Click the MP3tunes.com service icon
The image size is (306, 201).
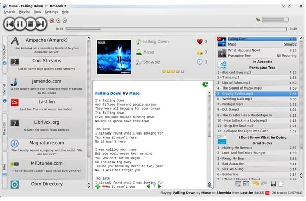(x=15, y=164)
